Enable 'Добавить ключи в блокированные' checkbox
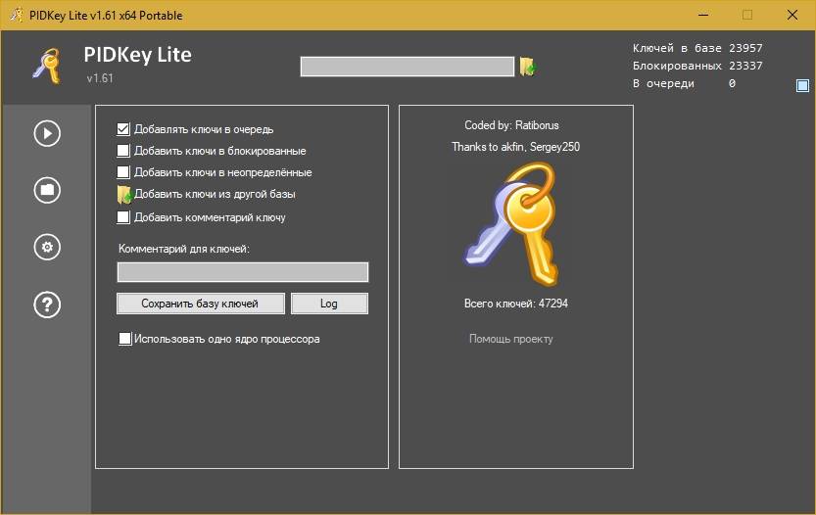The height and width of the screenshot is (515, 816). tap(123, 151)
